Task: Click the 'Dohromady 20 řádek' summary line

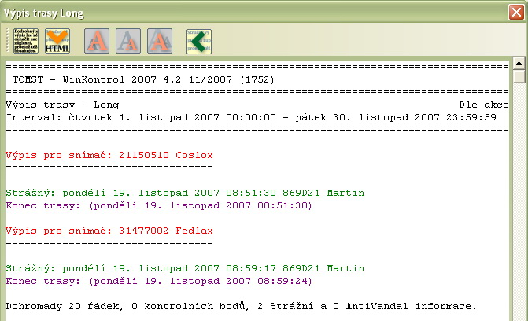Action: [x=241, y=305]
